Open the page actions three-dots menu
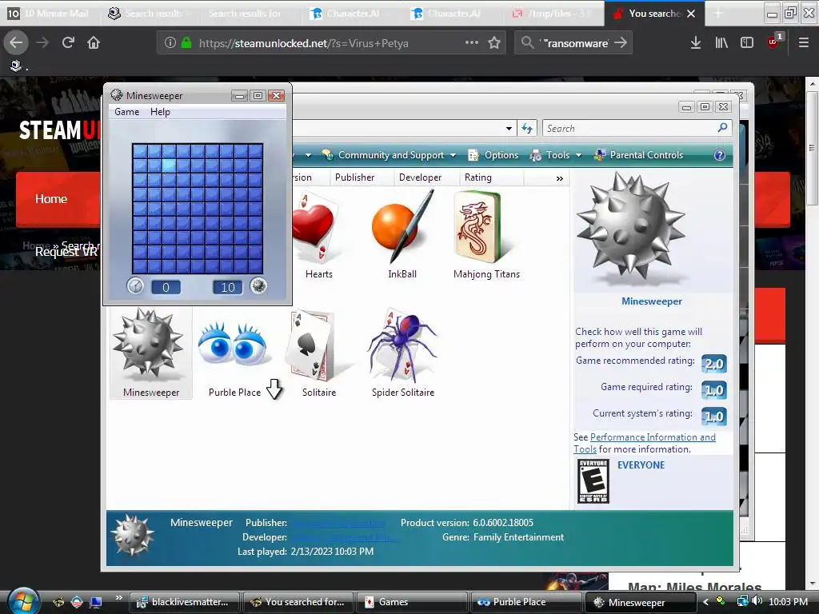The width and height of the screenshot is (819, 614). [x=472, y=43]
